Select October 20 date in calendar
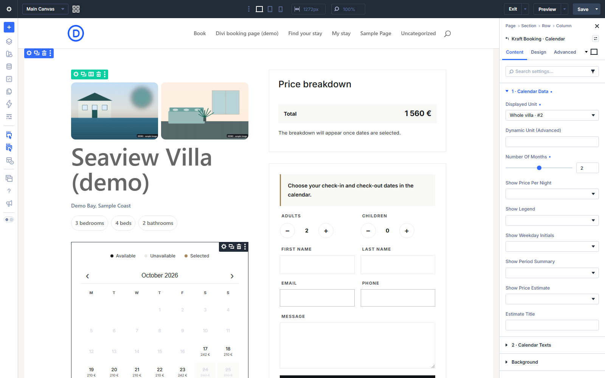The width and height of the screenshot is (605, 378). pos(114,372)
